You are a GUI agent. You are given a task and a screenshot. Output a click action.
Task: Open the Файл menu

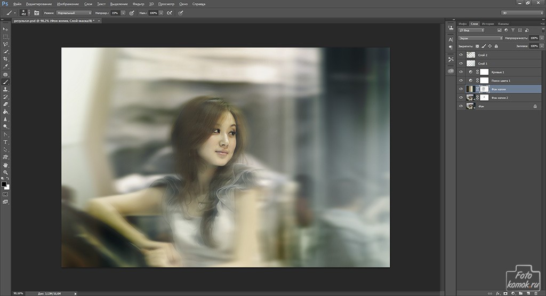click(x=17, y=4)
